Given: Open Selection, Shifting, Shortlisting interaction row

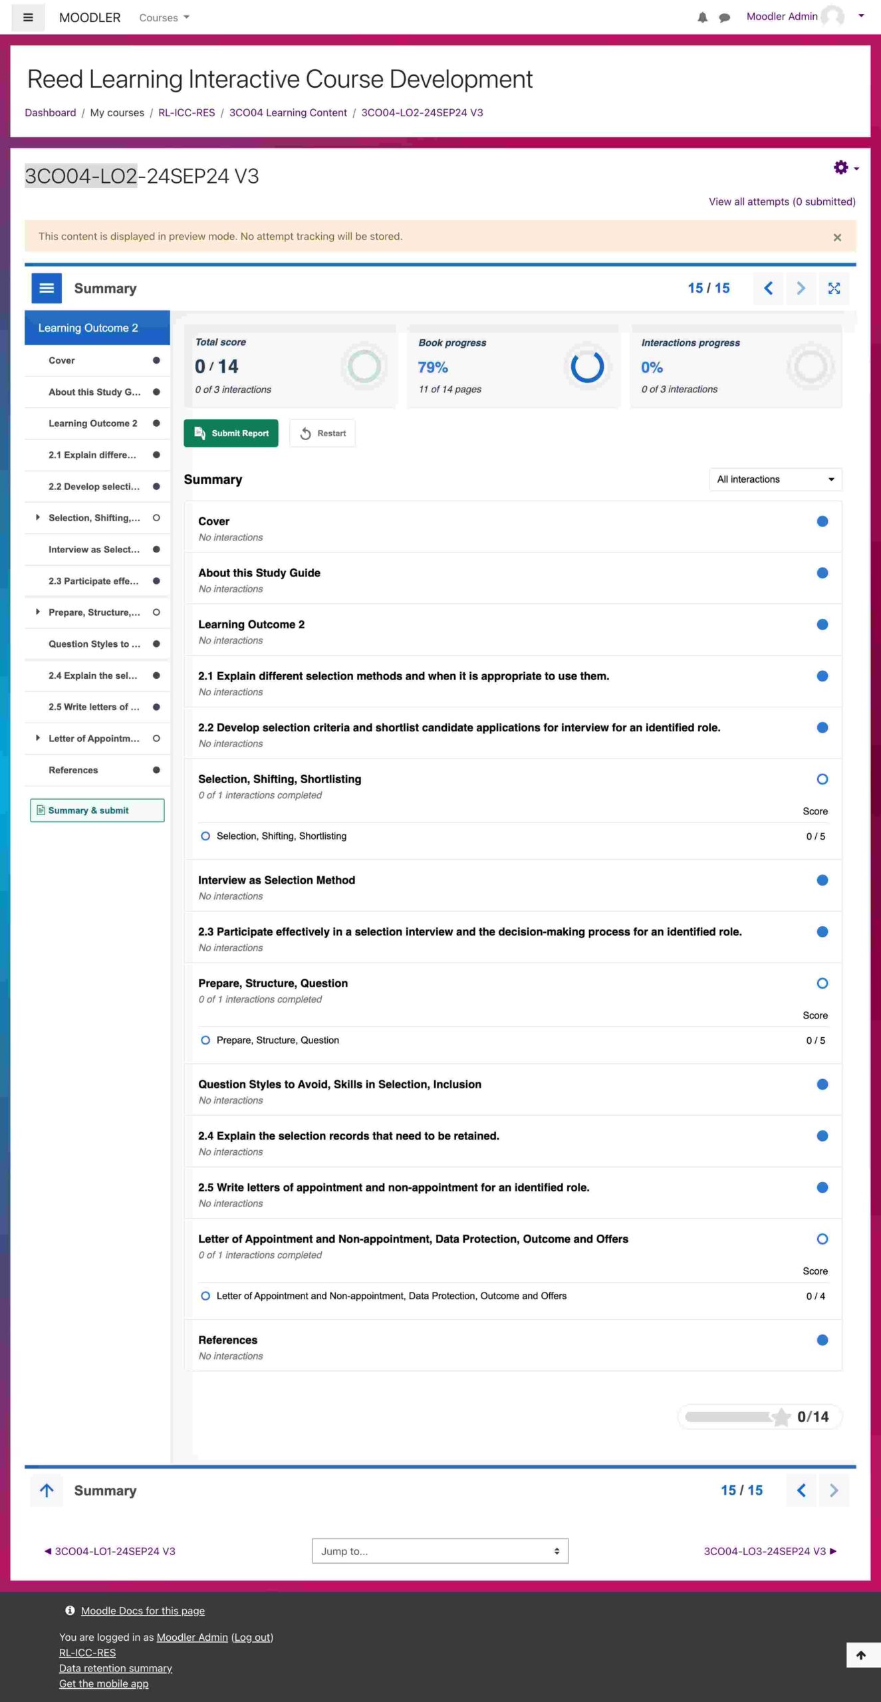Looking at the screenshot, I should point(513,836).
